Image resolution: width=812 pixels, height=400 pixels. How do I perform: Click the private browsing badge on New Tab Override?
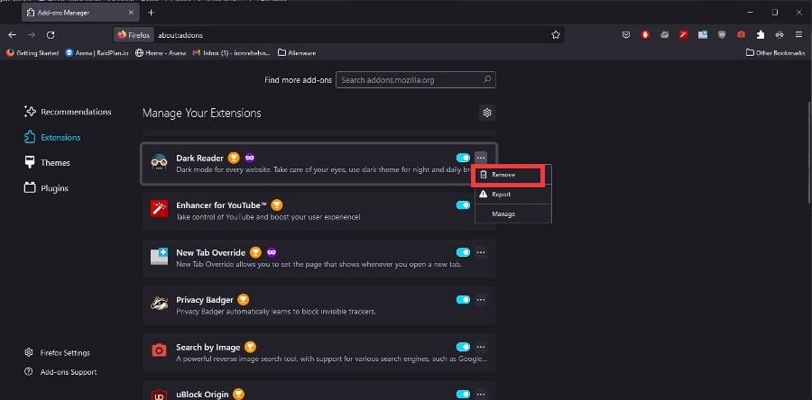point(272,253)
